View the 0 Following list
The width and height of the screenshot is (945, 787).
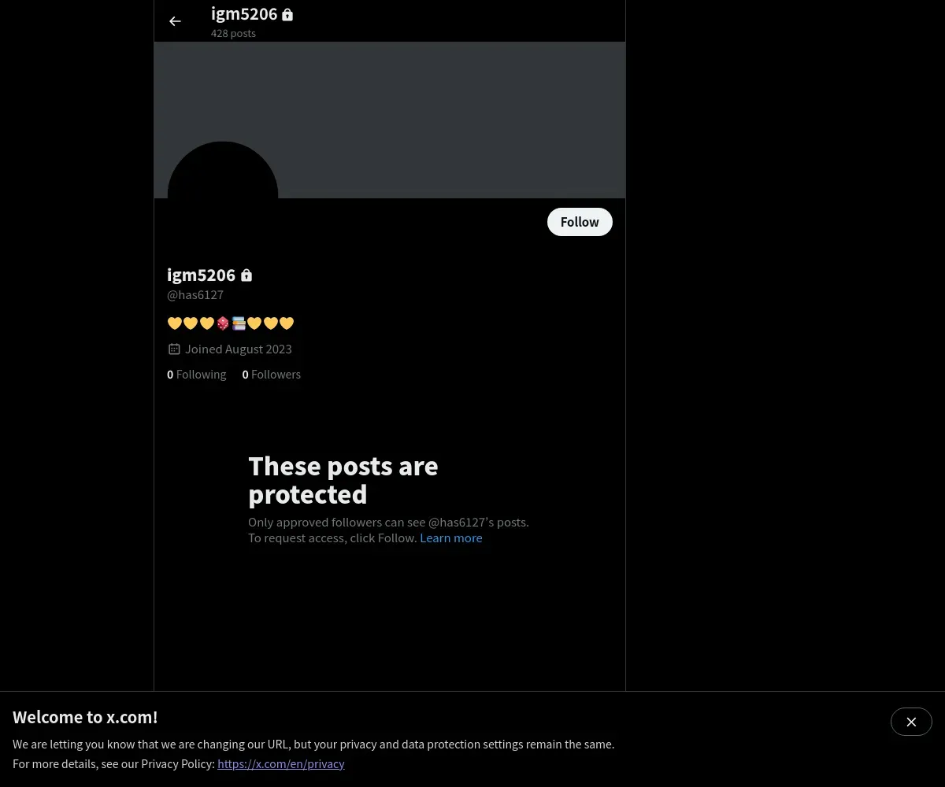point(197,375)
